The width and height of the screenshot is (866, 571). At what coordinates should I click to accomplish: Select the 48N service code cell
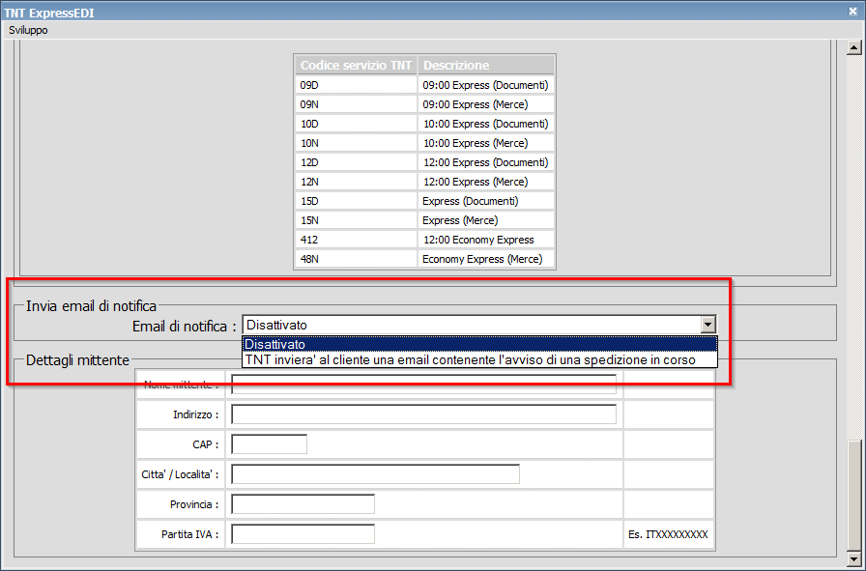tap(356, 259)
